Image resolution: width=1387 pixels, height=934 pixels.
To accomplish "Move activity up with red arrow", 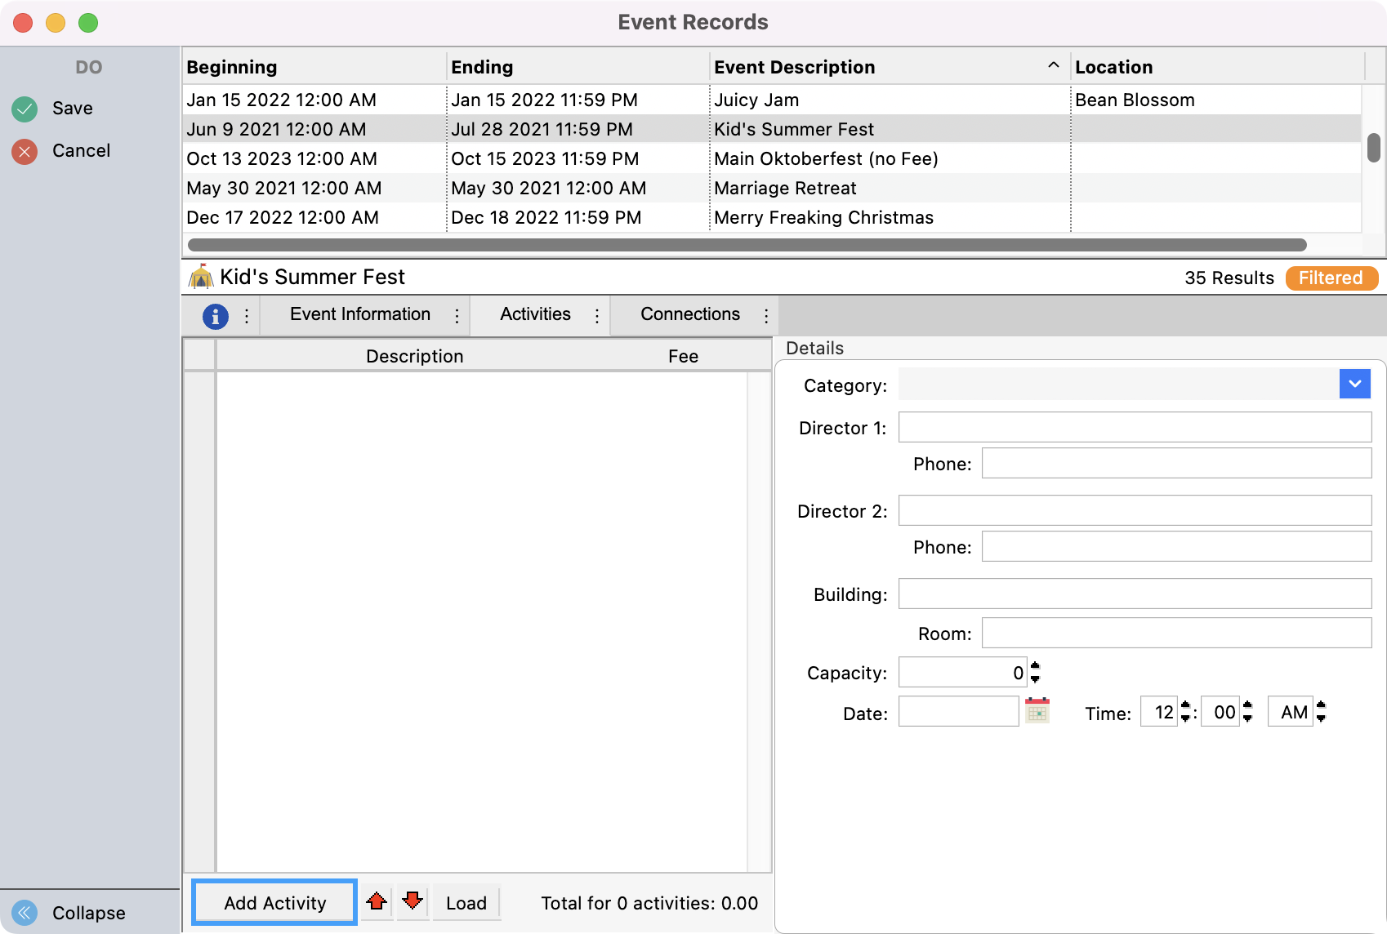I will [377, 901].
